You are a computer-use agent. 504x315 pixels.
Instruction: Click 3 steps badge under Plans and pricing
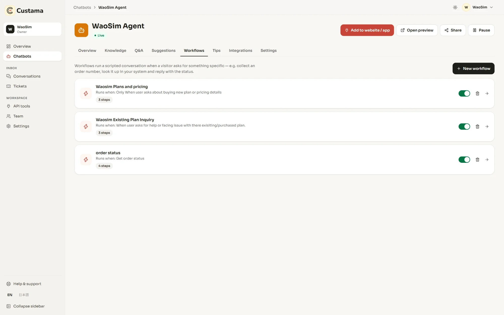click(104, 100)
